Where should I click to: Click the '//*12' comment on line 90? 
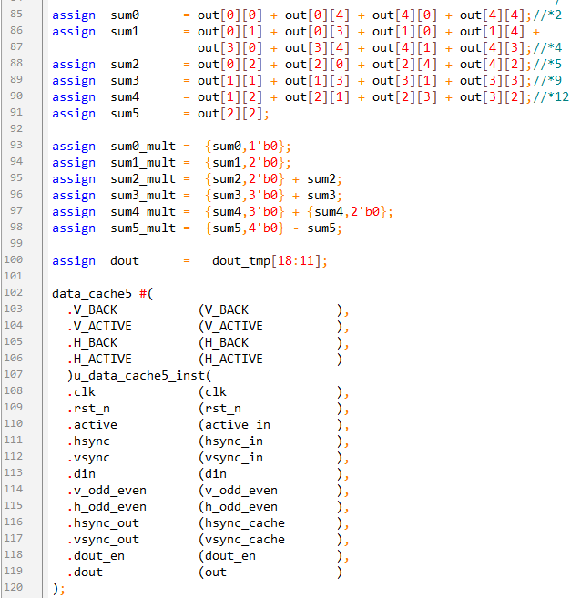click(x=551, y=97)
